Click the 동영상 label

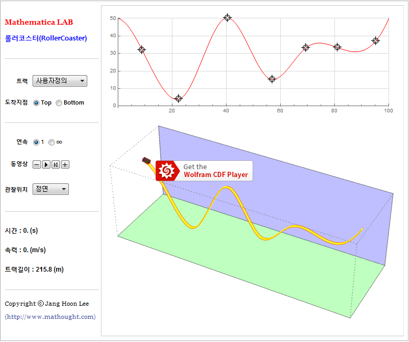click(19, 164)
